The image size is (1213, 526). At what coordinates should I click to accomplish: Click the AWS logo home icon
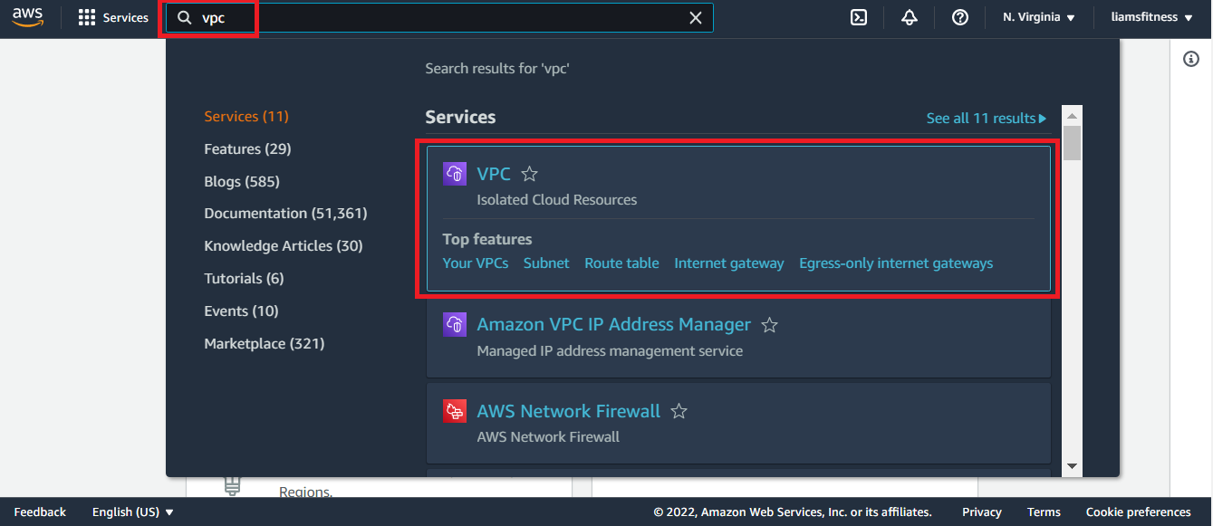(x=28, y=18)
